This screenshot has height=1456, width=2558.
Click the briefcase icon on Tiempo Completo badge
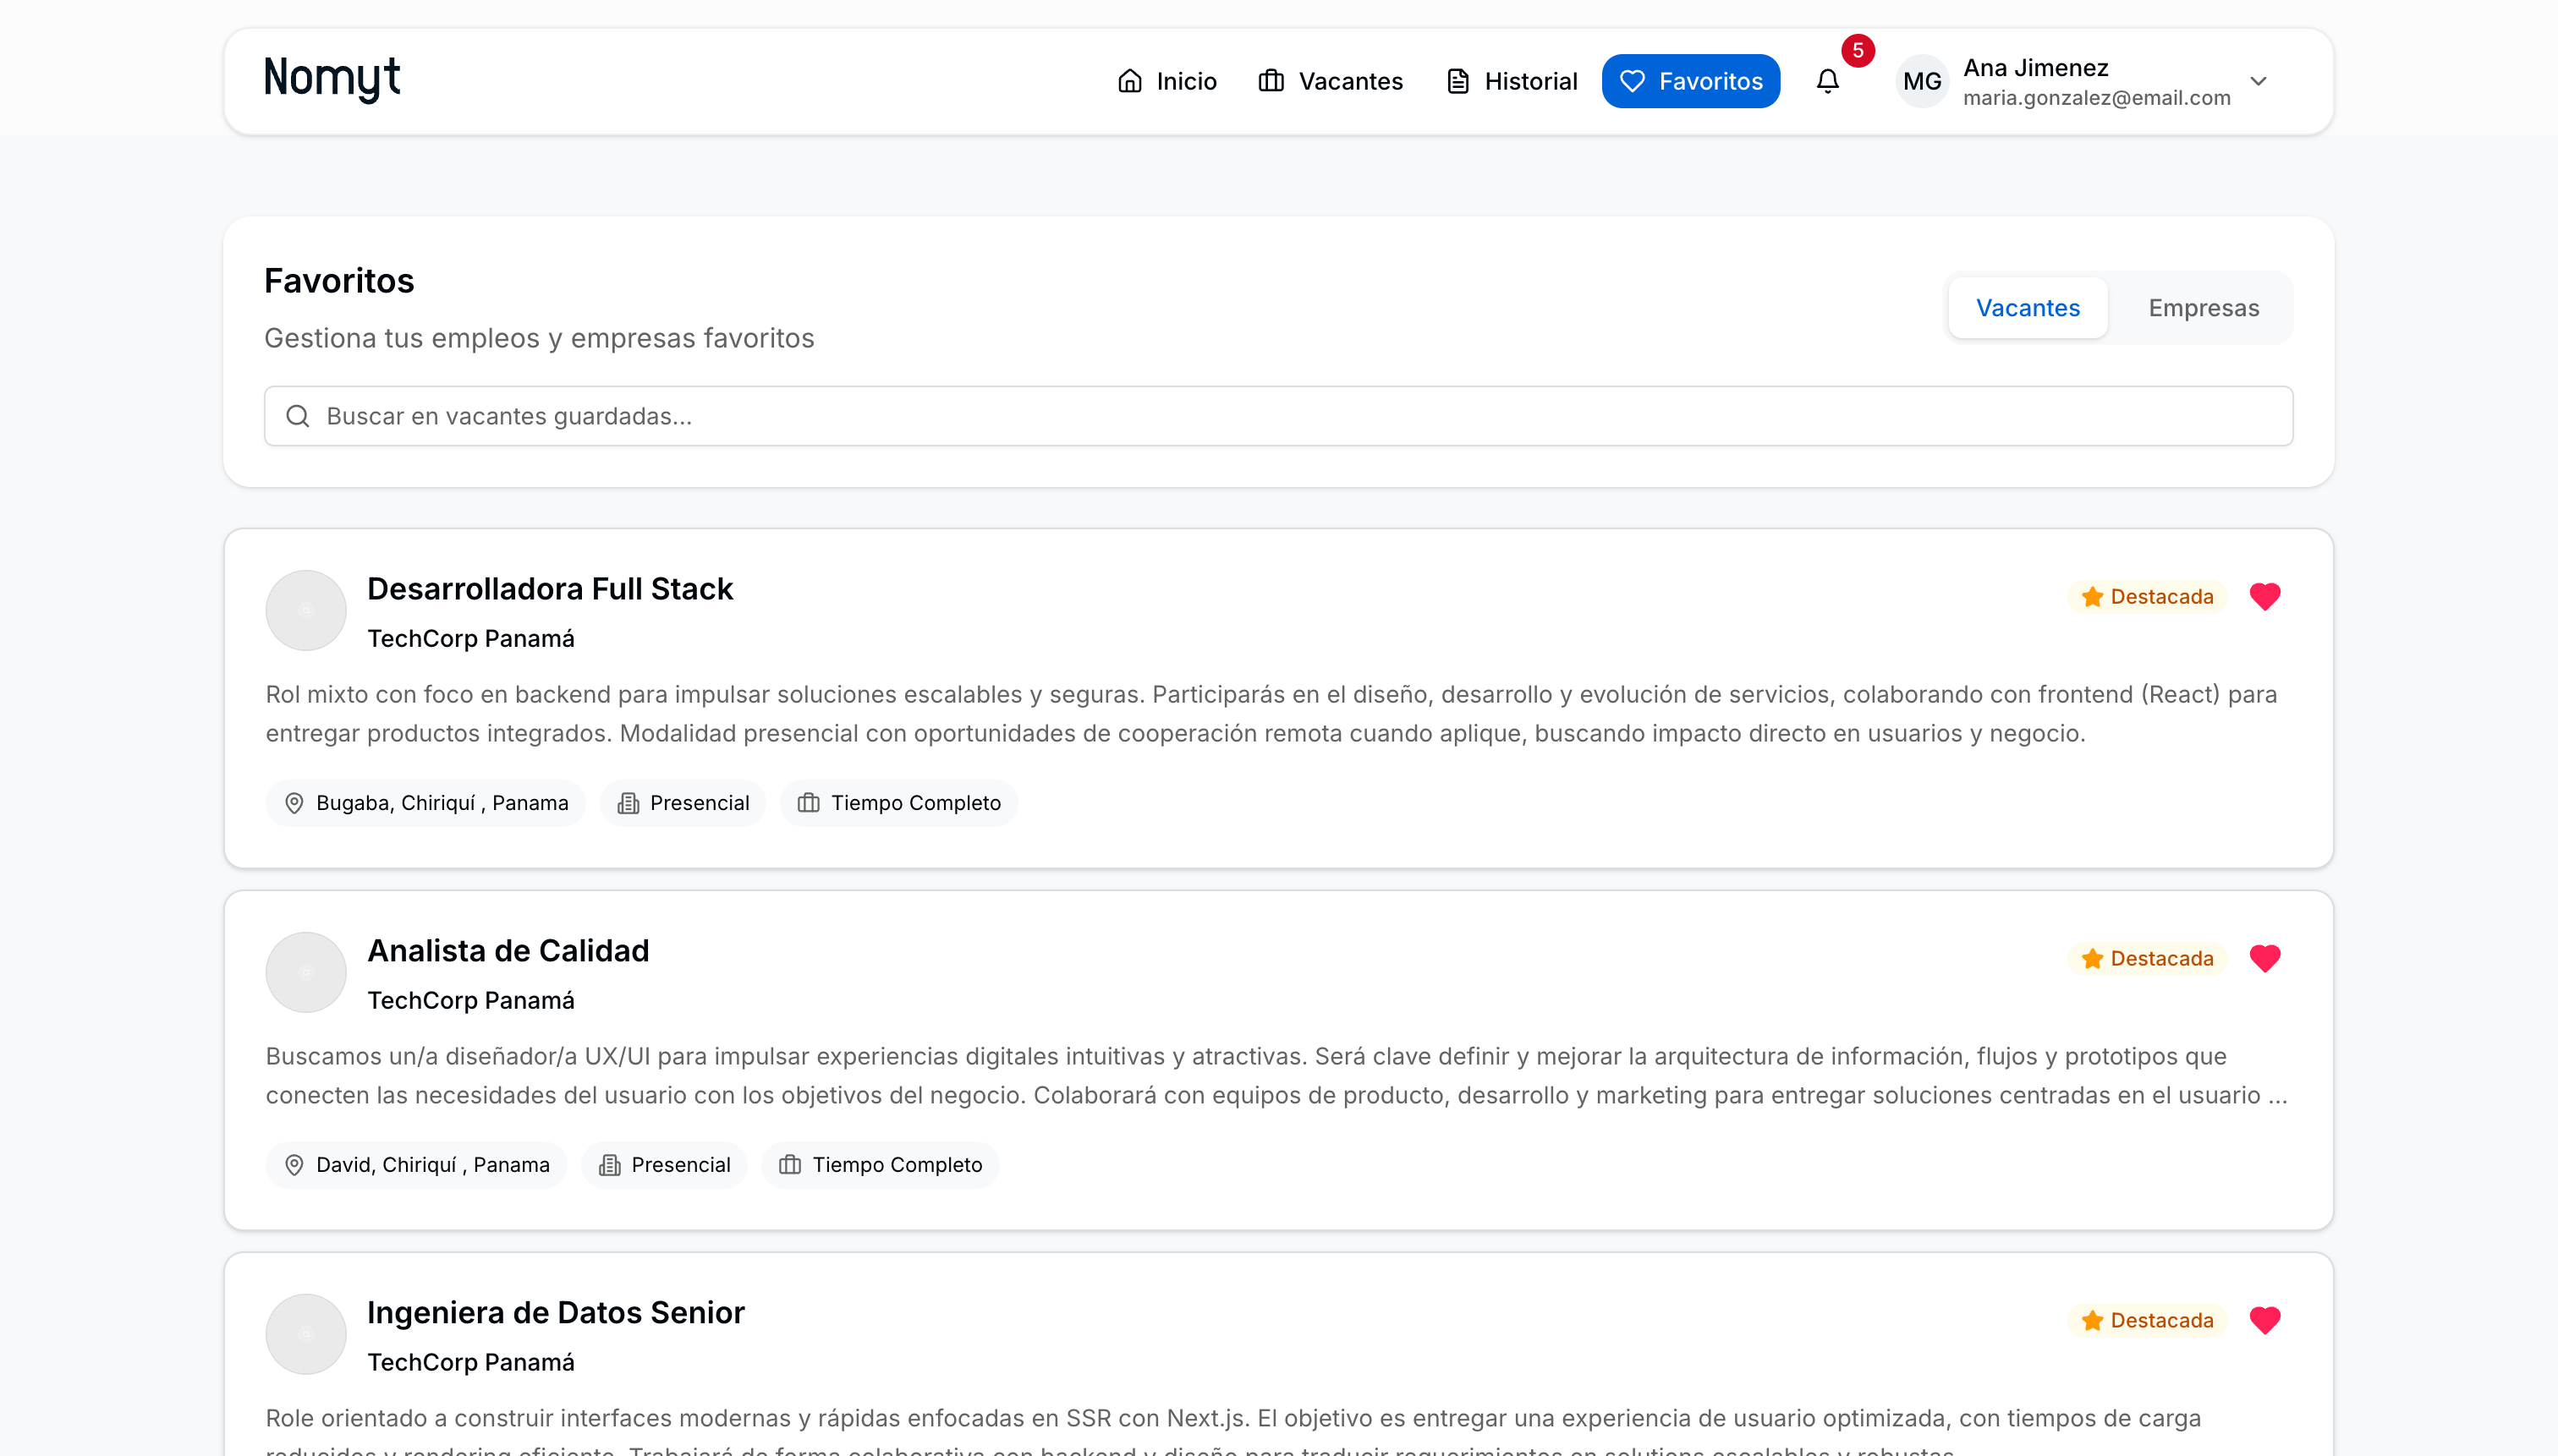pyautogui.click(x=809, y=803)
